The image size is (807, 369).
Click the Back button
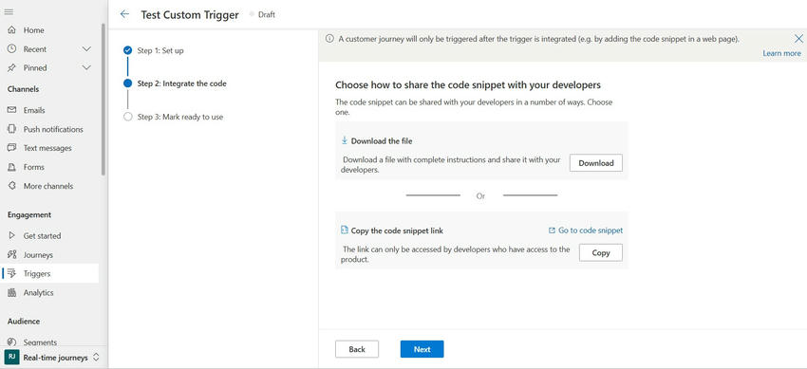357,349
